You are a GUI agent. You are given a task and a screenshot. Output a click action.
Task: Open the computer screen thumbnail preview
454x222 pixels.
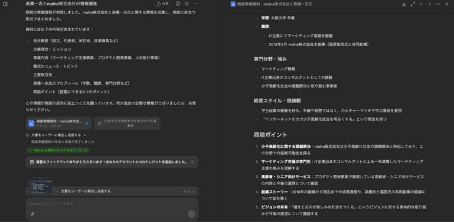tap(41, 185)
